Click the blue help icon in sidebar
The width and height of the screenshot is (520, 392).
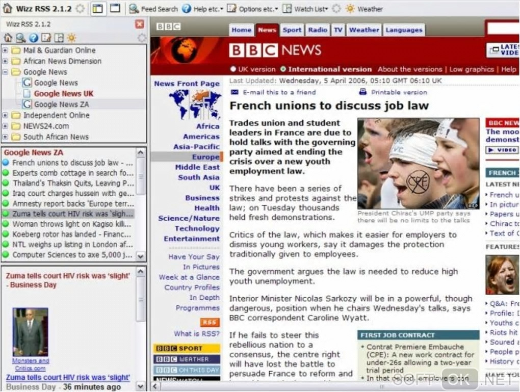(34, 38)
